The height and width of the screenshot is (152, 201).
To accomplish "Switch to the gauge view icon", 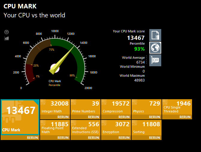I will [6, 32].
